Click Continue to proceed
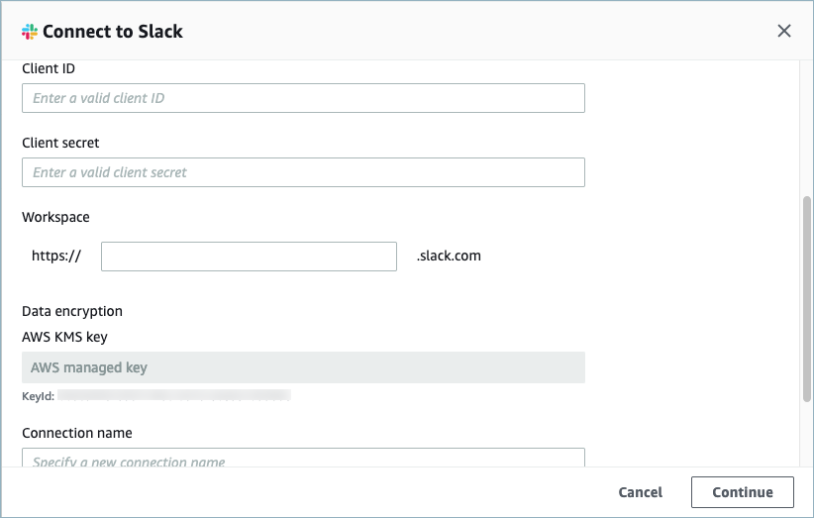The width and height of the screenshot is (814, 518). pyautogui.click(x=742, y=492)
